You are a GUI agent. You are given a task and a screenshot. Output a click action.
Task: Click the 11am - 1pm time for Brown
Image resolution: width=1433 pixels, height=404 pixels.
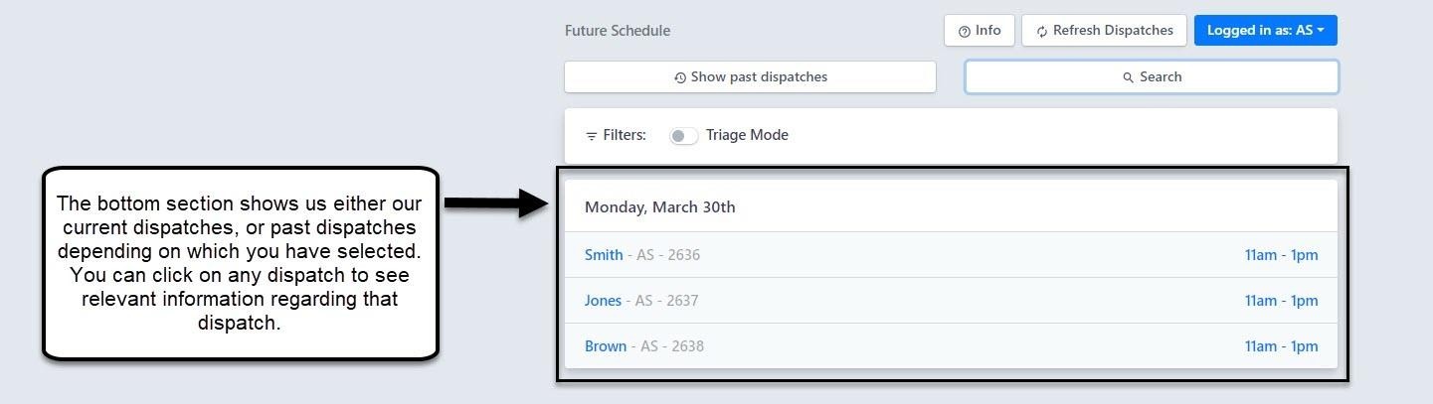coord(1281,346)
